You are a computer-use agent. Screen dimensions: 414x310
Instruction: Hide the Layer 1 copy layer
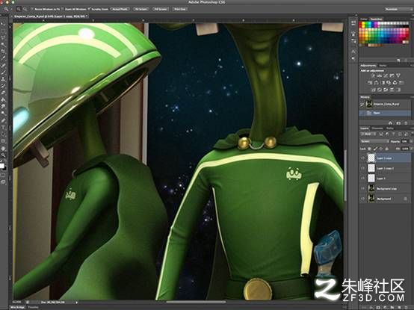(362, 158)
